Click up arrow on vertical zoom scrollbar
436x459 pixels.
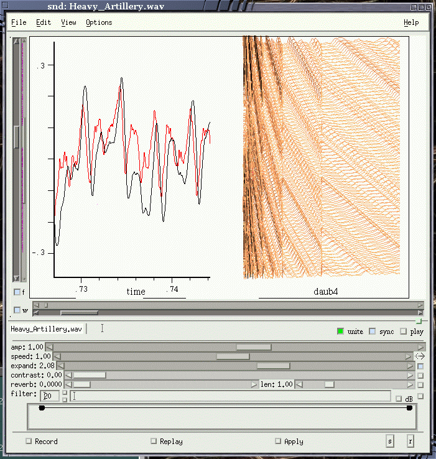(17, 42)
